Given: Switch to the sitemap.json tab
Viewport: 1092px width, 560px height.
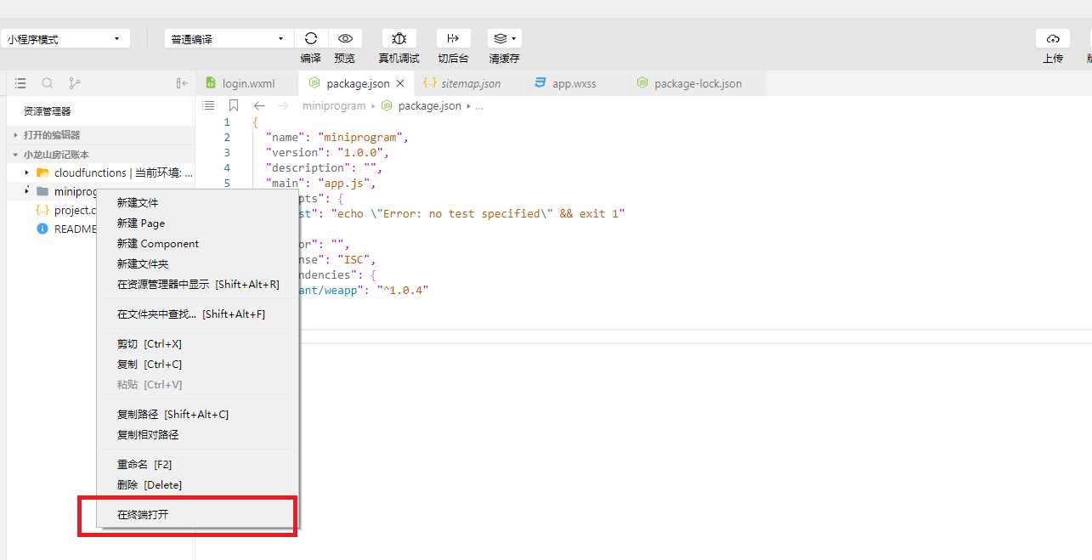Looking at the screenshot, I should 470,83.
